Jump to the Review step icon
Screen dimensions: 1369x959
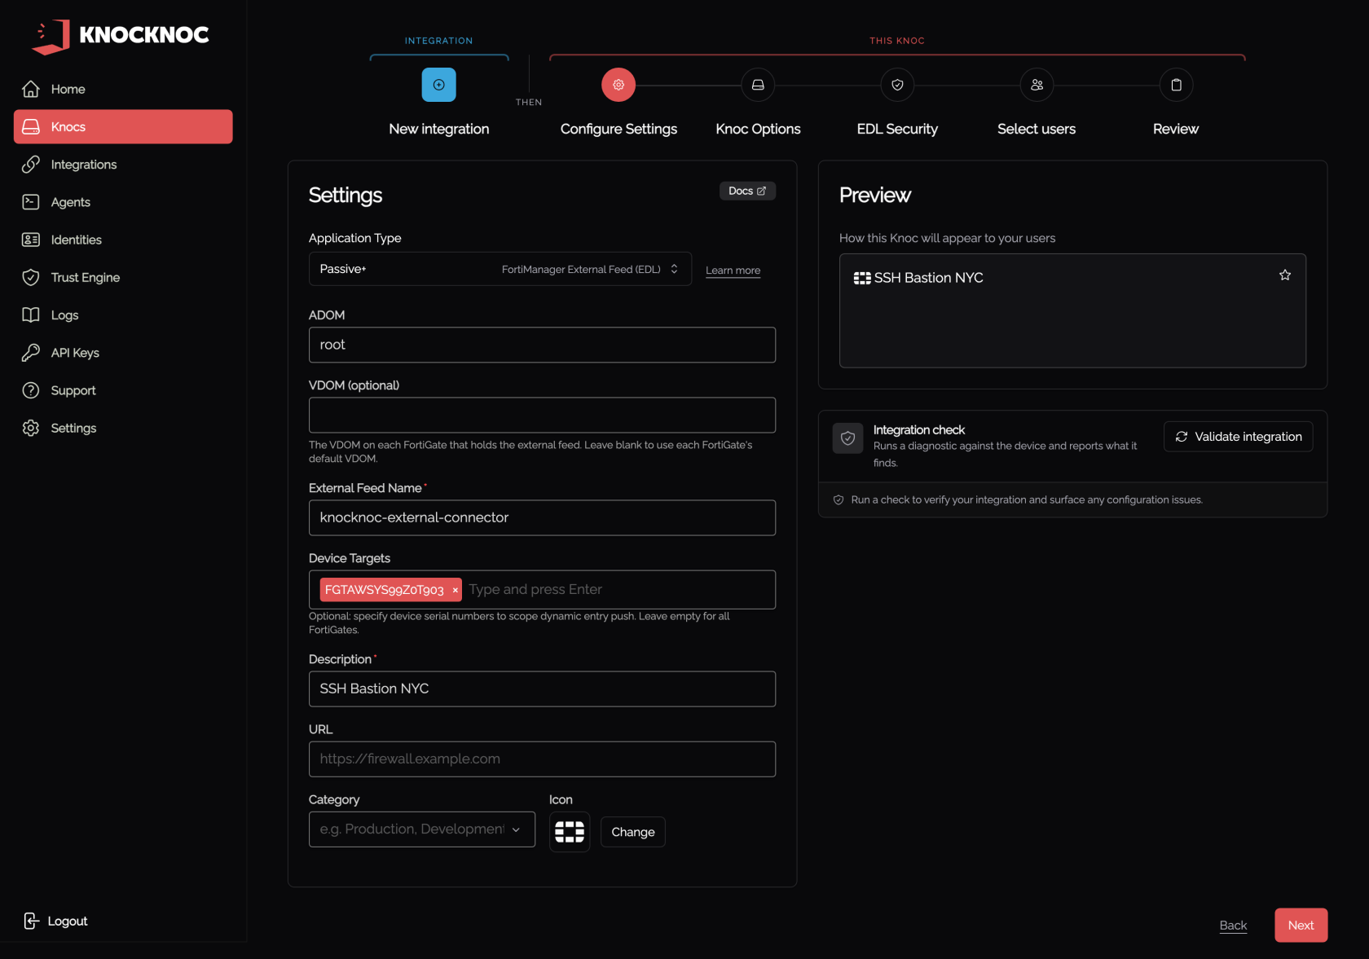[x=1176, y=85]
